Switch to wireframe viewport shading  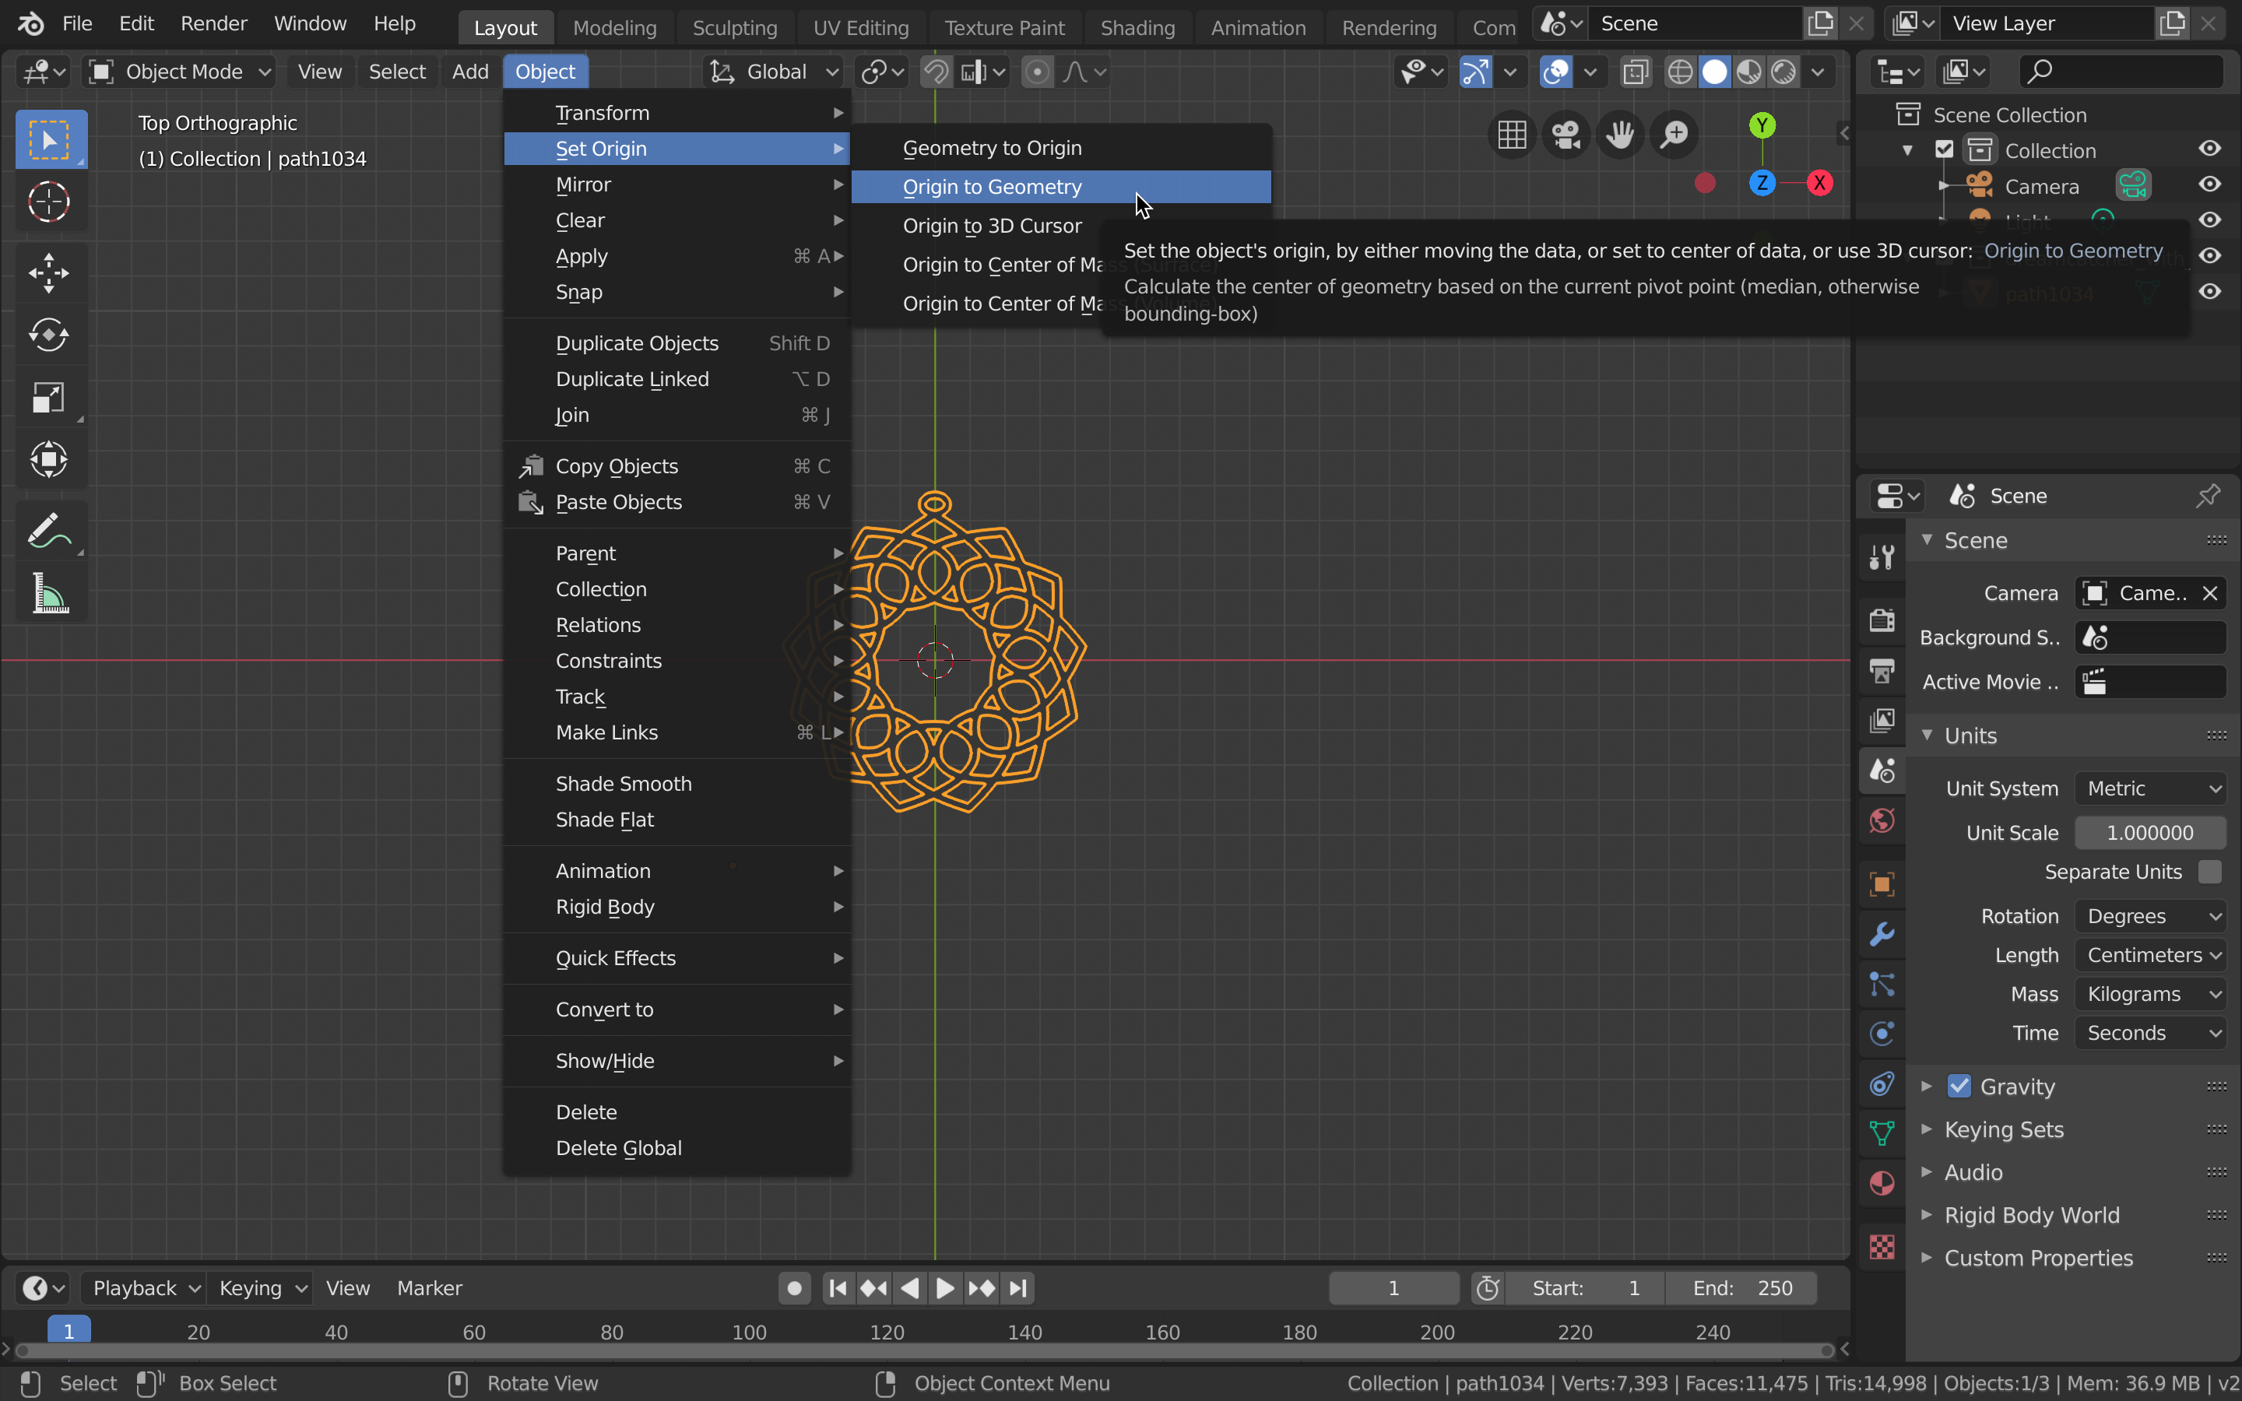point(1680,72)
